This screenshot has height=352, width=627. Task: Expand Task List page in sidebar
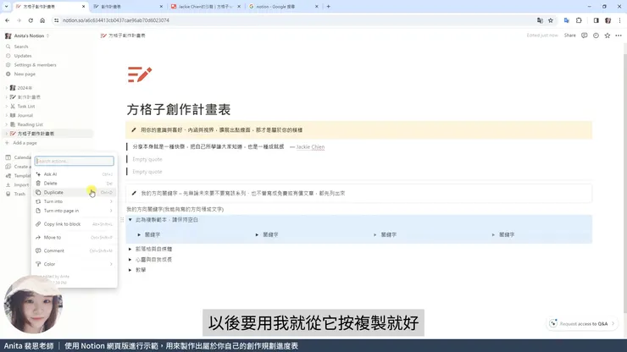(7, 107)
